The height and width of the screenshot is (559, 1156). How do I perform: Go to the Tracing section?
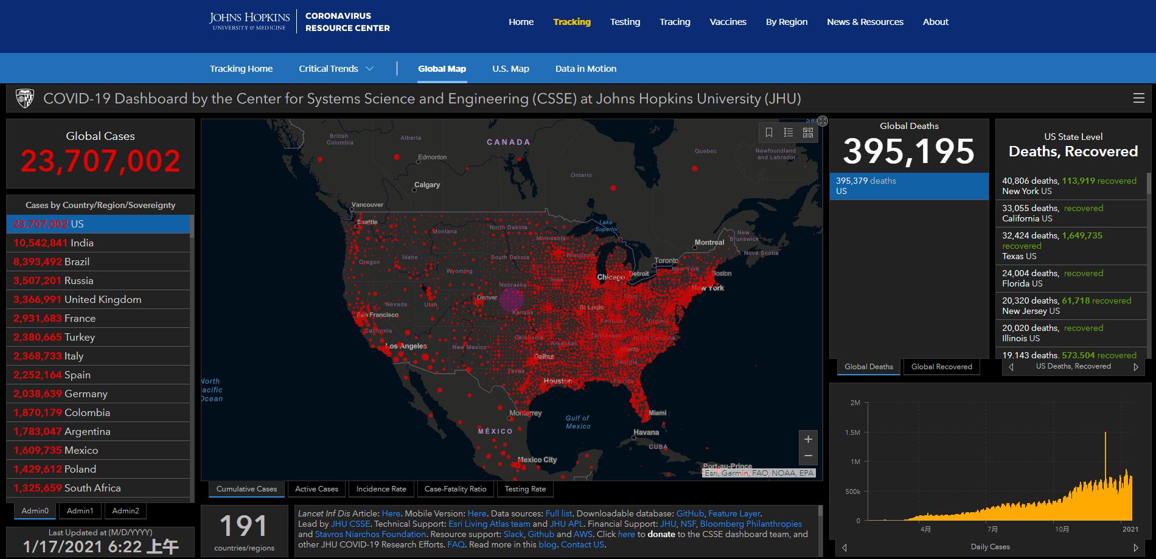675,22
